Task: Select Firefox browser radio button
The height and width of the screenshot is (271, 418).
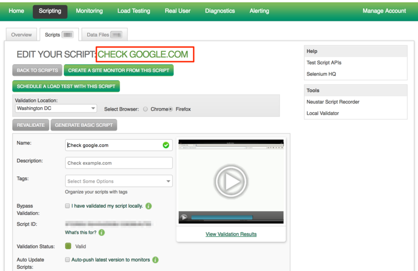Action: point(170,109)
